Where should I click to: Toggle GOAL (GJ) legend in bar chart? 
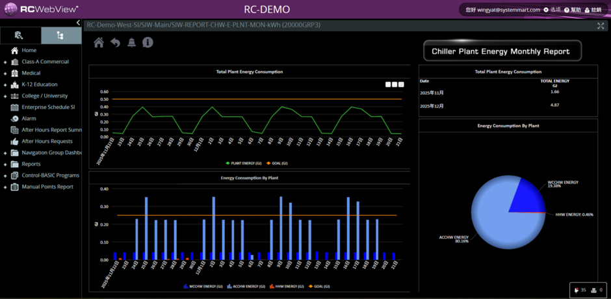click(x=320, y=286)
